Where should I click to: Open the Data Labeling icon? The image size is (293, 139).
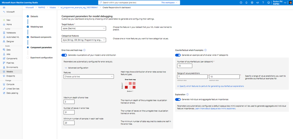pyautogui.click(x=4, y=93)
